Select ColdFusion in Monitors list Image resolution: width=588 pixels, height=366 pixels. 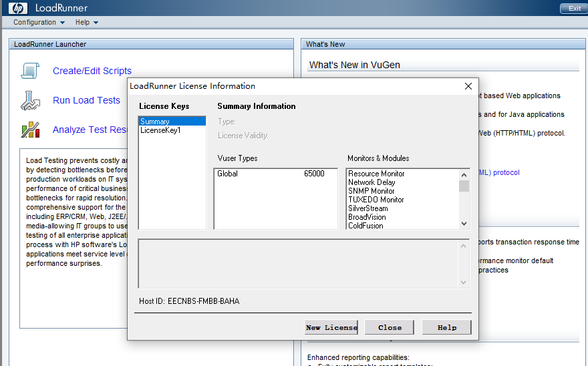(365, 225)
